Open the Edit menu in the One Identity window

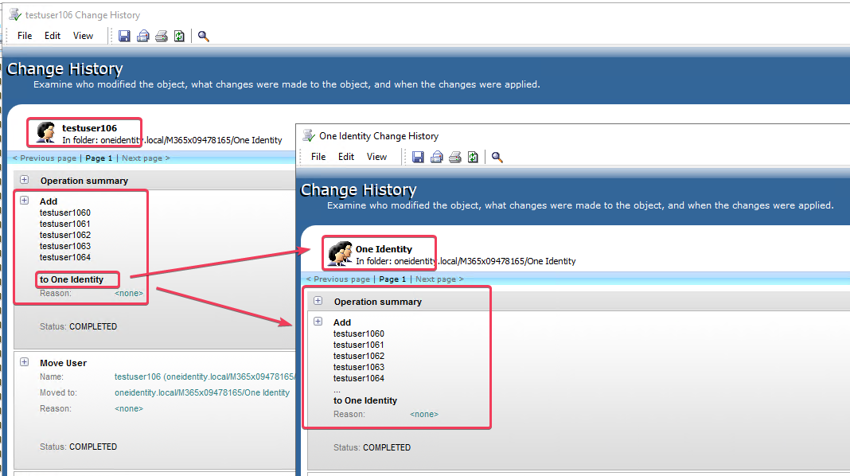(346, 157)
